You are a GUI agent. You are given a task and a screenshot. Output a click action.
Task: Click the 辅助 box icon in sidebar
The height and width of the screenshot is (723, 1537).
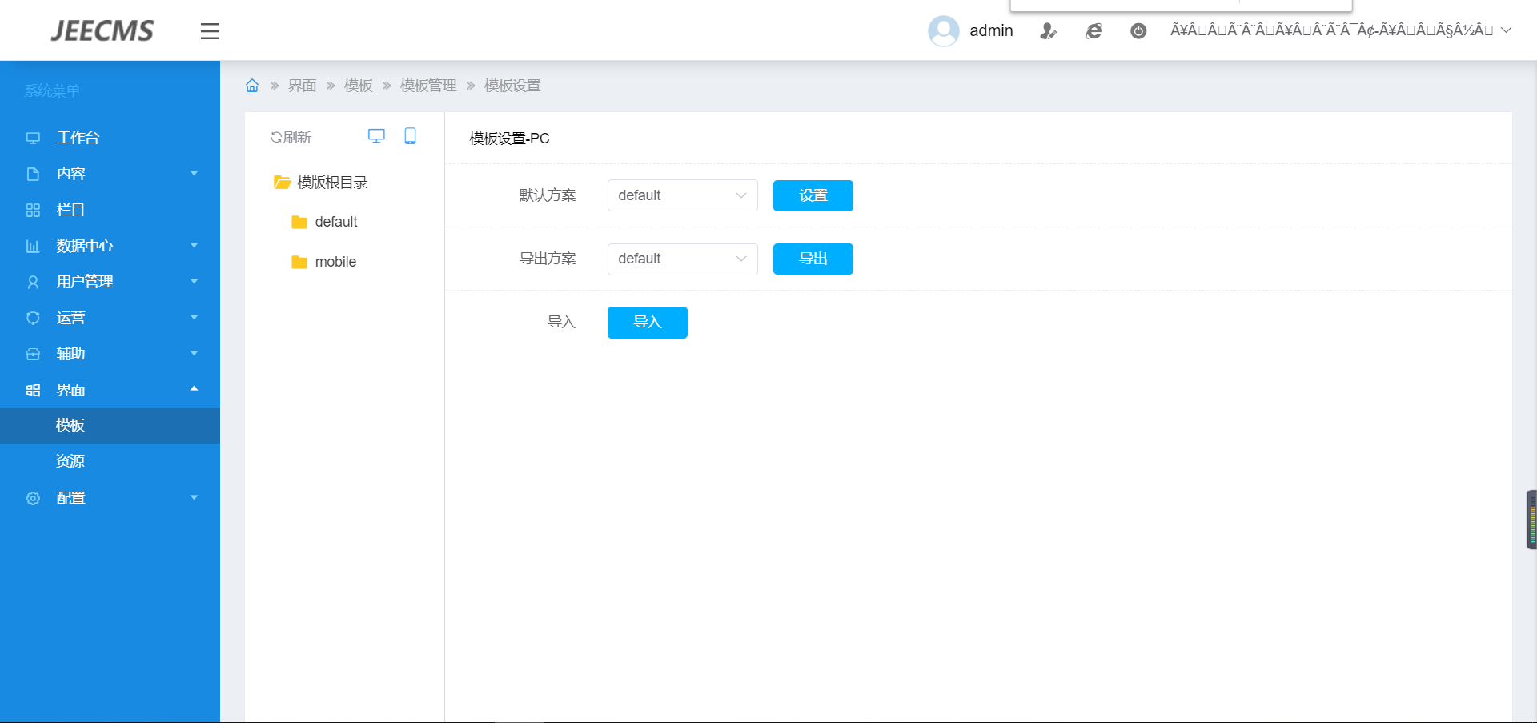pyautogui.click(x=33, y=354)
